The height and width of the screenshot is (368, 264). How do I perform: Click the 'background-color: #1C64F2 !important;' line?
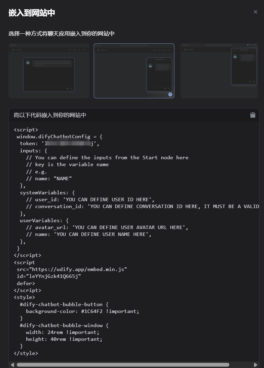tap(82, 311)
